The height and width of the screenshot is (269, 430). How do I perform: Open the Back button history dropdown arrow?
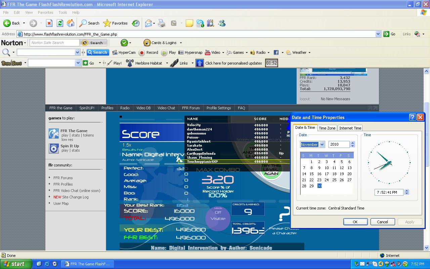[x=24, y=23]
